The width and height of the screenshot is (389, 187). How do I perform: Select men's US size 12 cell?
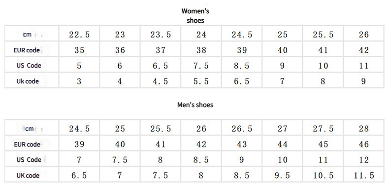coord(363,160)
